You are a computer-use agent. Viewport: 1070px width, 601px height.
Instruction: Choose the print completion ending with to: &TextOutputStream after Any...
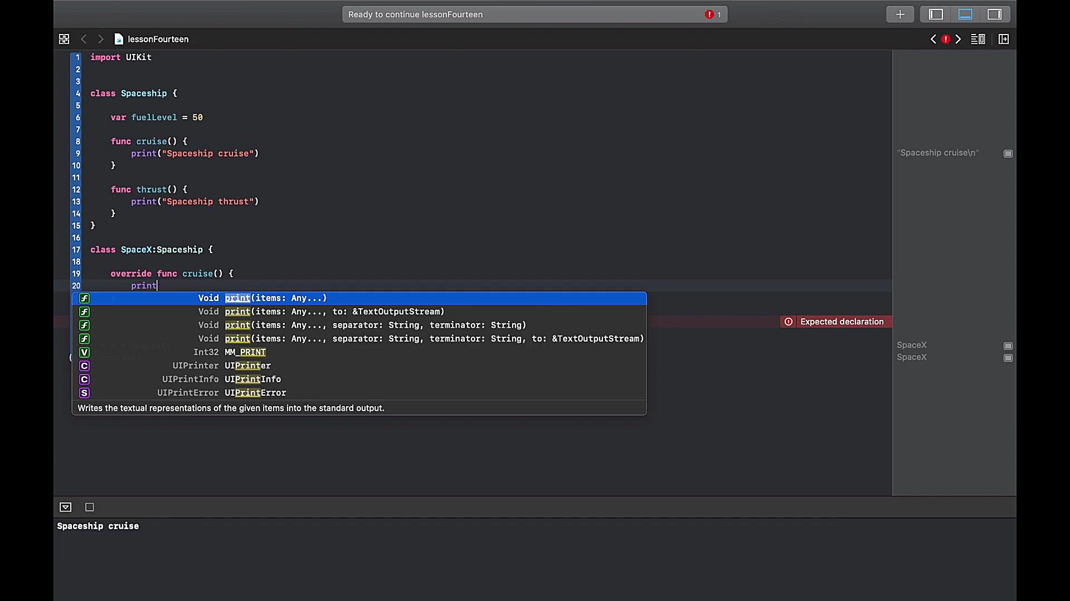359,312
